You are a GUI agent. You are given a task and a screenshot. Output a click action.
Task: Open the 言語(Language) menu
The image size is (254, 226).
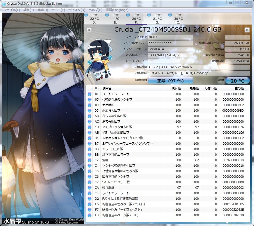(x=117, y=10)
